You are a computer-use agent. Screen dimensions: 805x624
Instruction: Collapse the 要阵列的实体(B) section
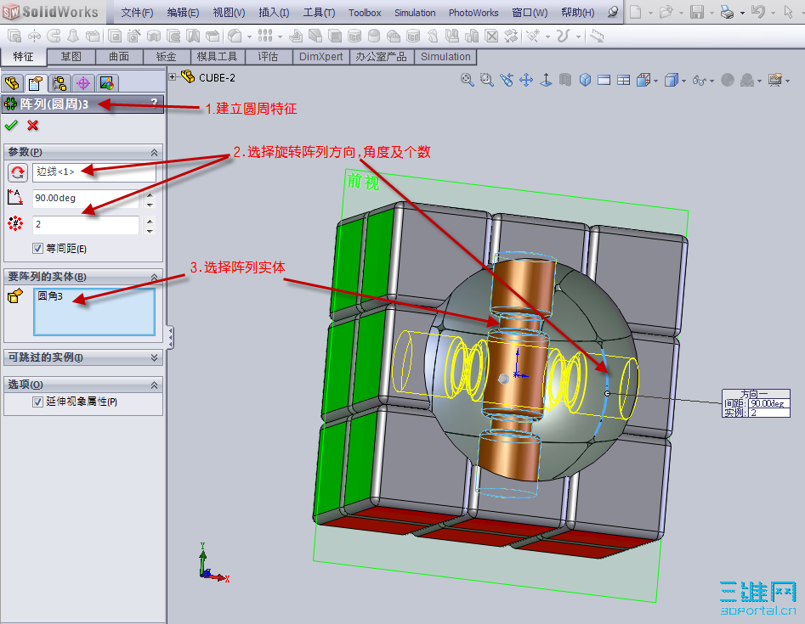154,277
